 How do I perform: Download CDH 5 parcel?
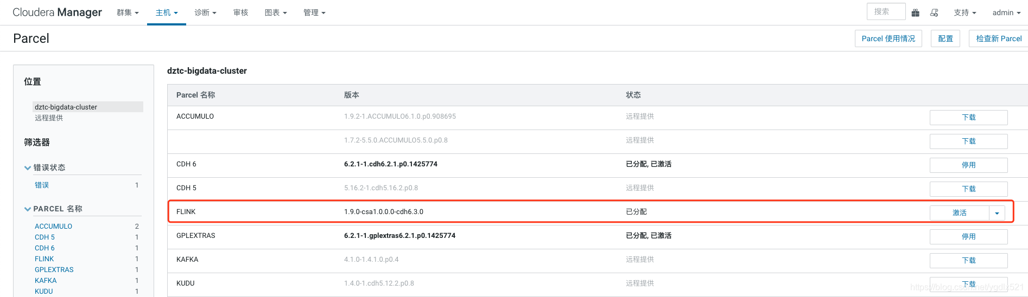click(968, 189)
